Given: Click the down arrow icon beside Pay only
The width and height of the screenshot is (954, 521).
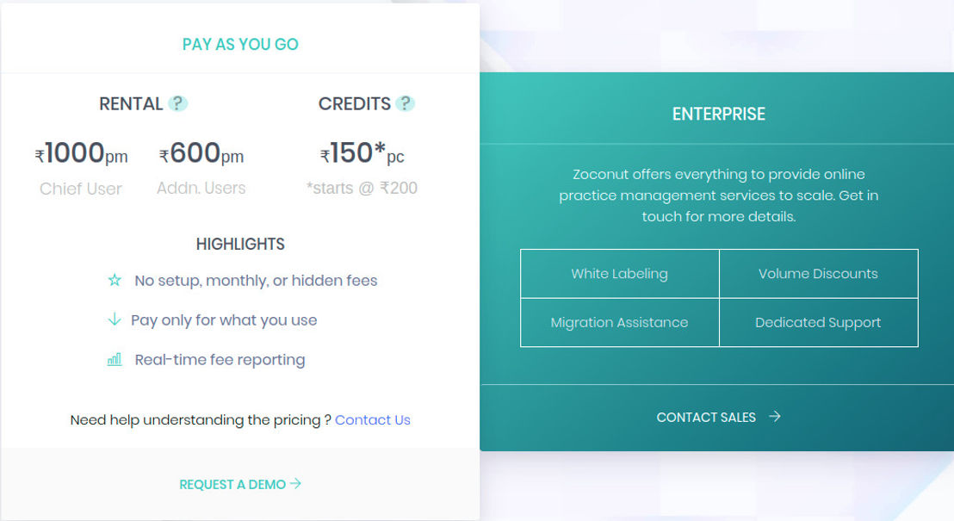Looking at the screenshot, I should (x=114, y=319).
